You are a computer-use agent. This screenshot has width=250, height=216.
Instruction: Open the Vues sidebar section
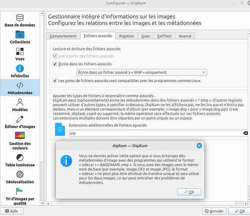[20, 54]
